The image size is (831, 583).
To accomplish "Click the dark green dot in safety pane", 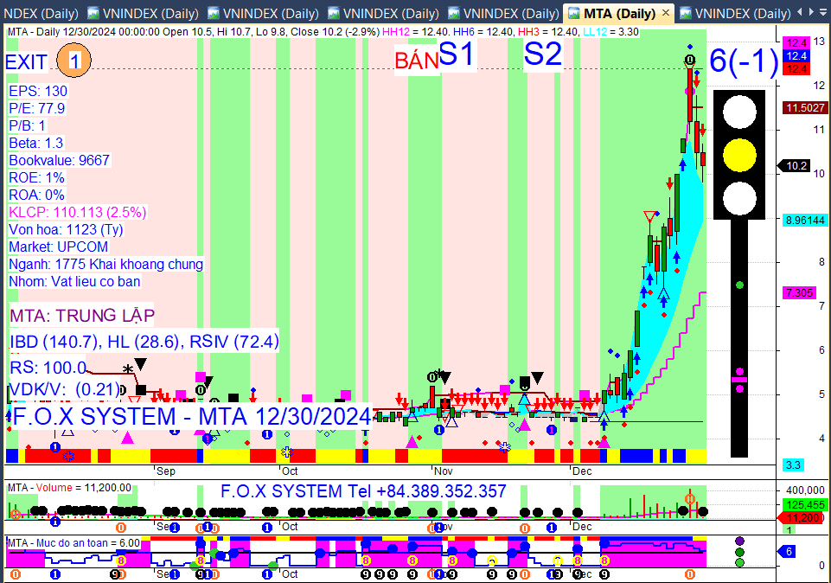I will click(x=740, y=552).
